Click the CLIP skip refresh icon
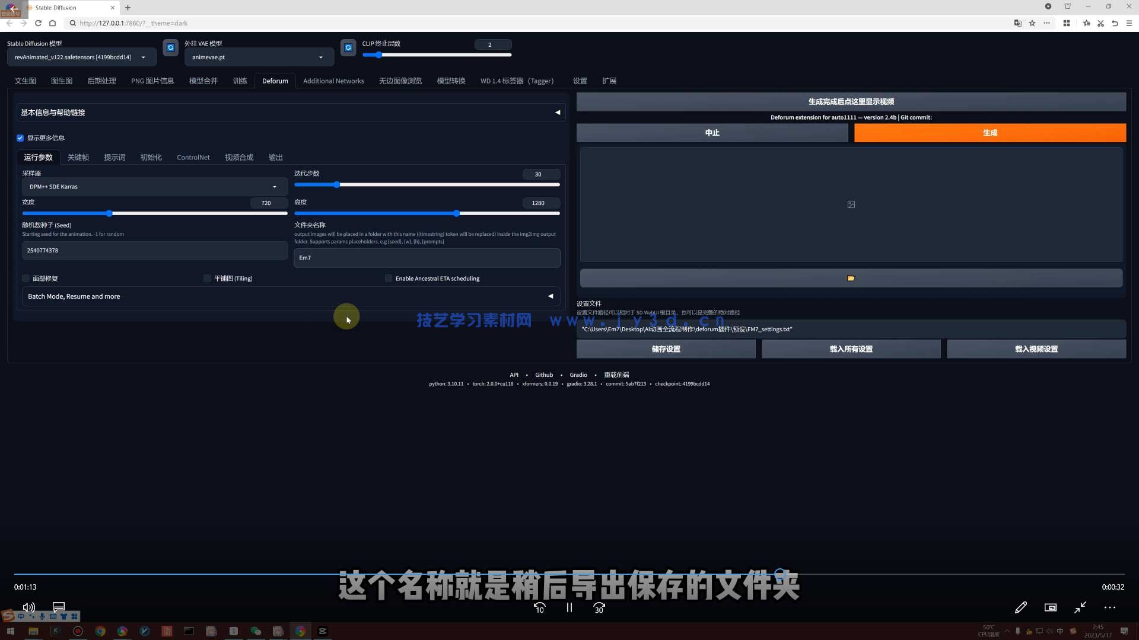The image size is (1139, 640). pyautogui.click(x=348, y=47)
